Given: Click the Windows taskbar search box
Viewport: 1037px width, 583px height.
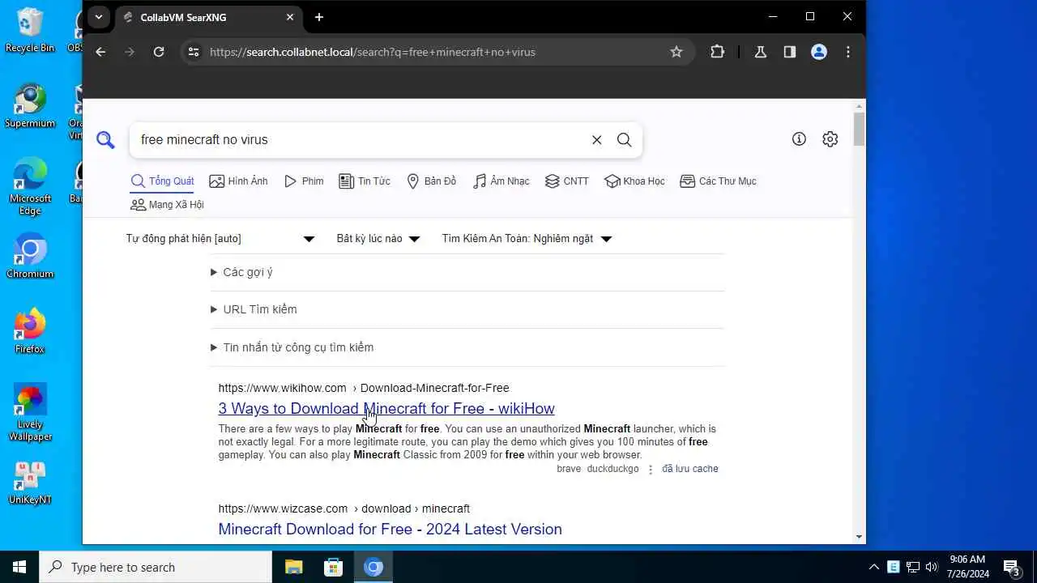Looking at the screenshot, I should pos(156,567).
